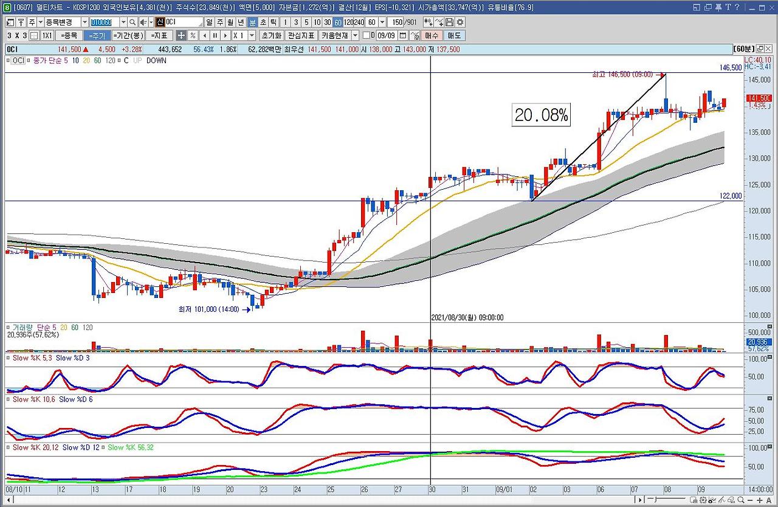This screenshot has height=507, width=778.
Task: Click the stock search magnifier icon
Action: click(x=132, y=22)
